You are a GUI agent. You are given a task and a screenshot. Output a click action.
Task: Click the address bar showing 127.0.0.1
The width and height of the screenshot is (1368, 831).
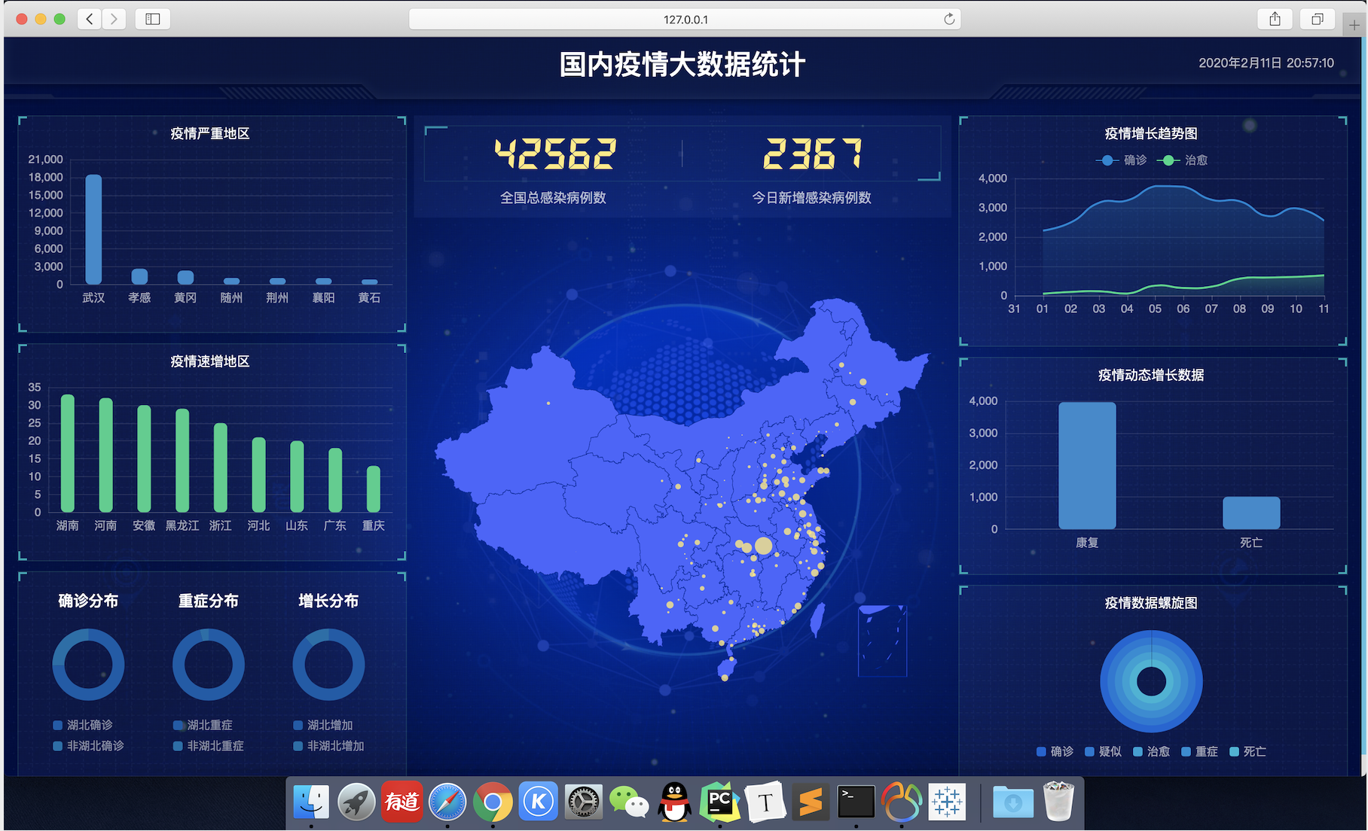[x=684, y=19]
